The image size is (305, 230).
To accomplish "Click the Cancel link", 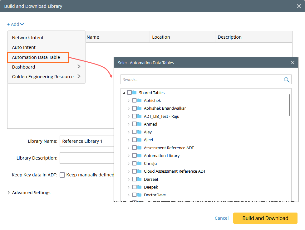I will click(x=222, y=218).
